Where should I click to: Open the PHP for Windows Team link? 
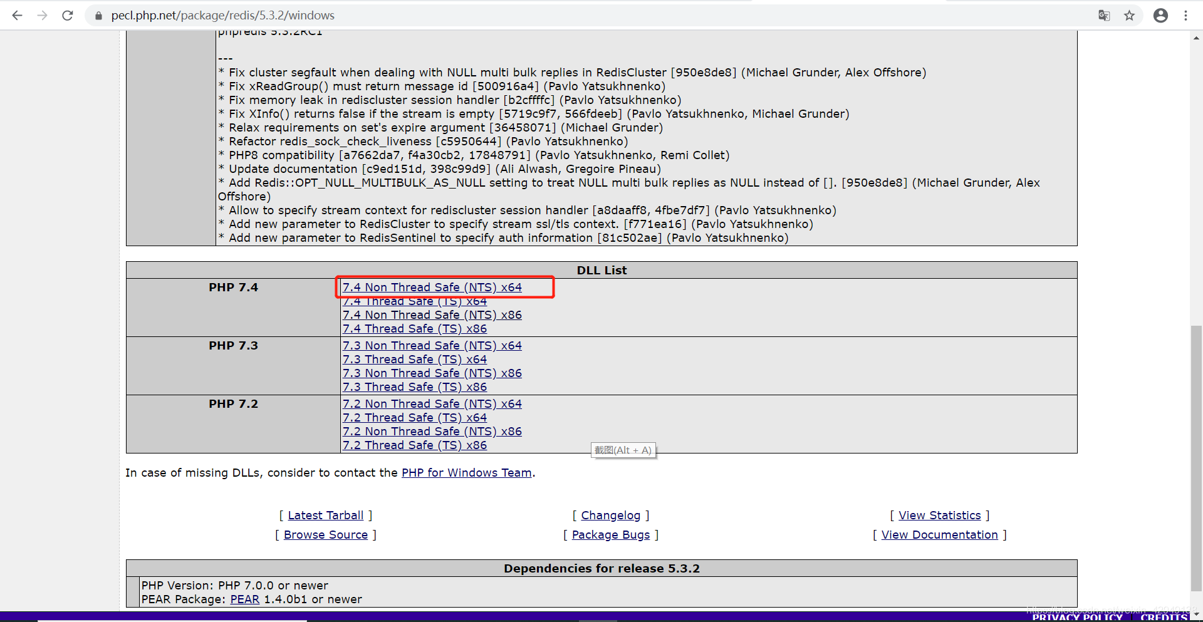[x=467, y=472]
